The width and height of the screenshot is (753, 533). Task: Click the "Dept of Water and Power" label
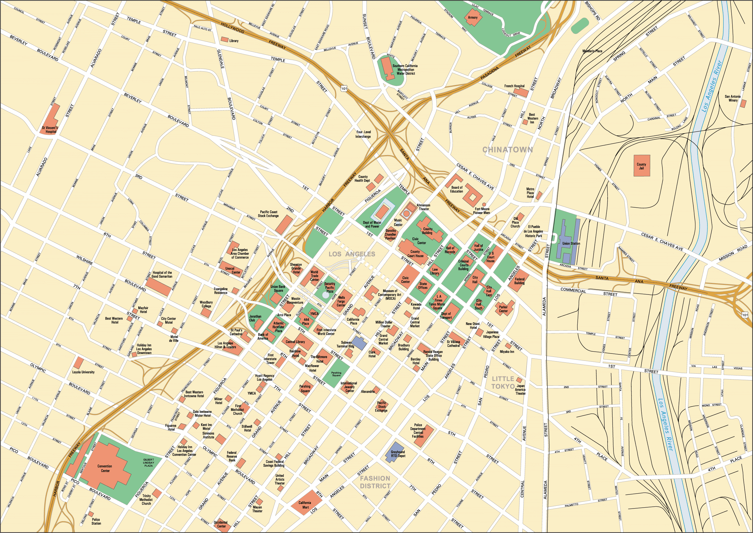click(x=372, y=224)
